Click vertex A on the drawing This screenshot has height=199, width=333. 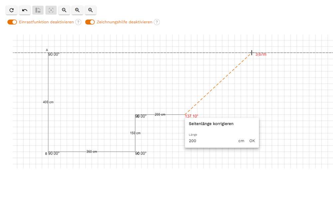[47, 50]
